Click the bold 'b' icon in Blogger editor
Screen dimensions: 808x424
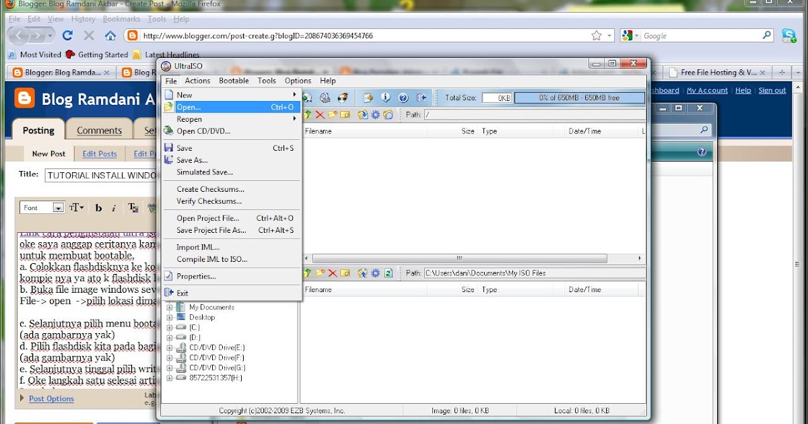point(98,208)
